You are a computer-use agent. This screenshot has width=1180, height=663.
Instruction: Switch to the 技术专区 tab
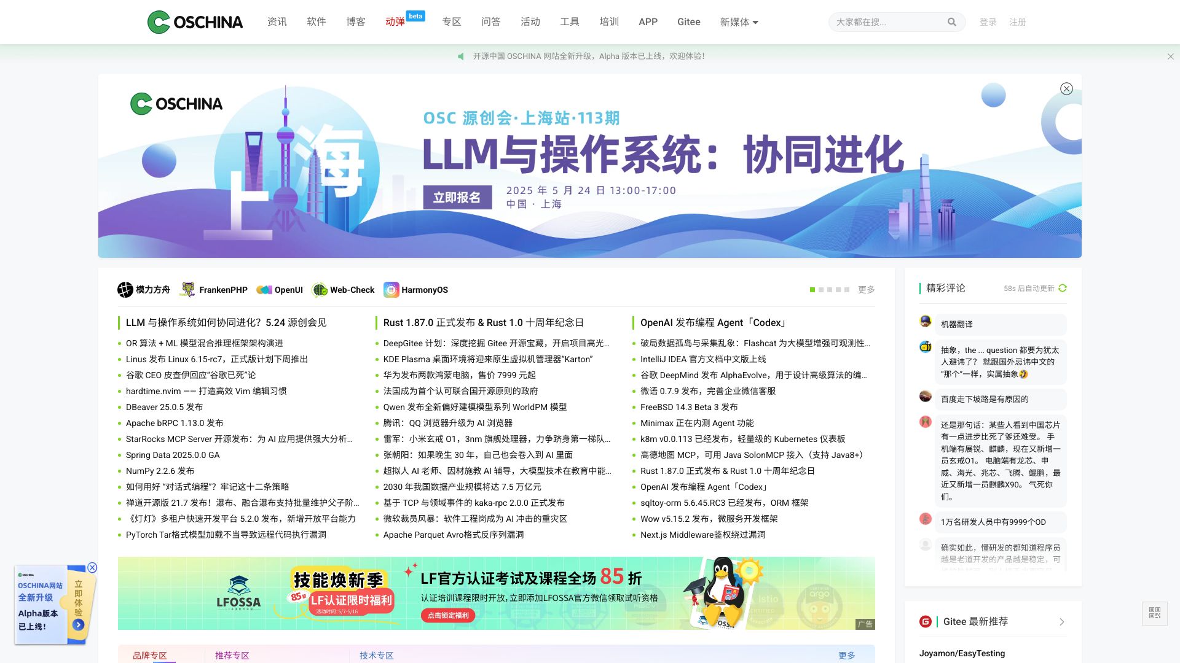[x=377, y=655]
